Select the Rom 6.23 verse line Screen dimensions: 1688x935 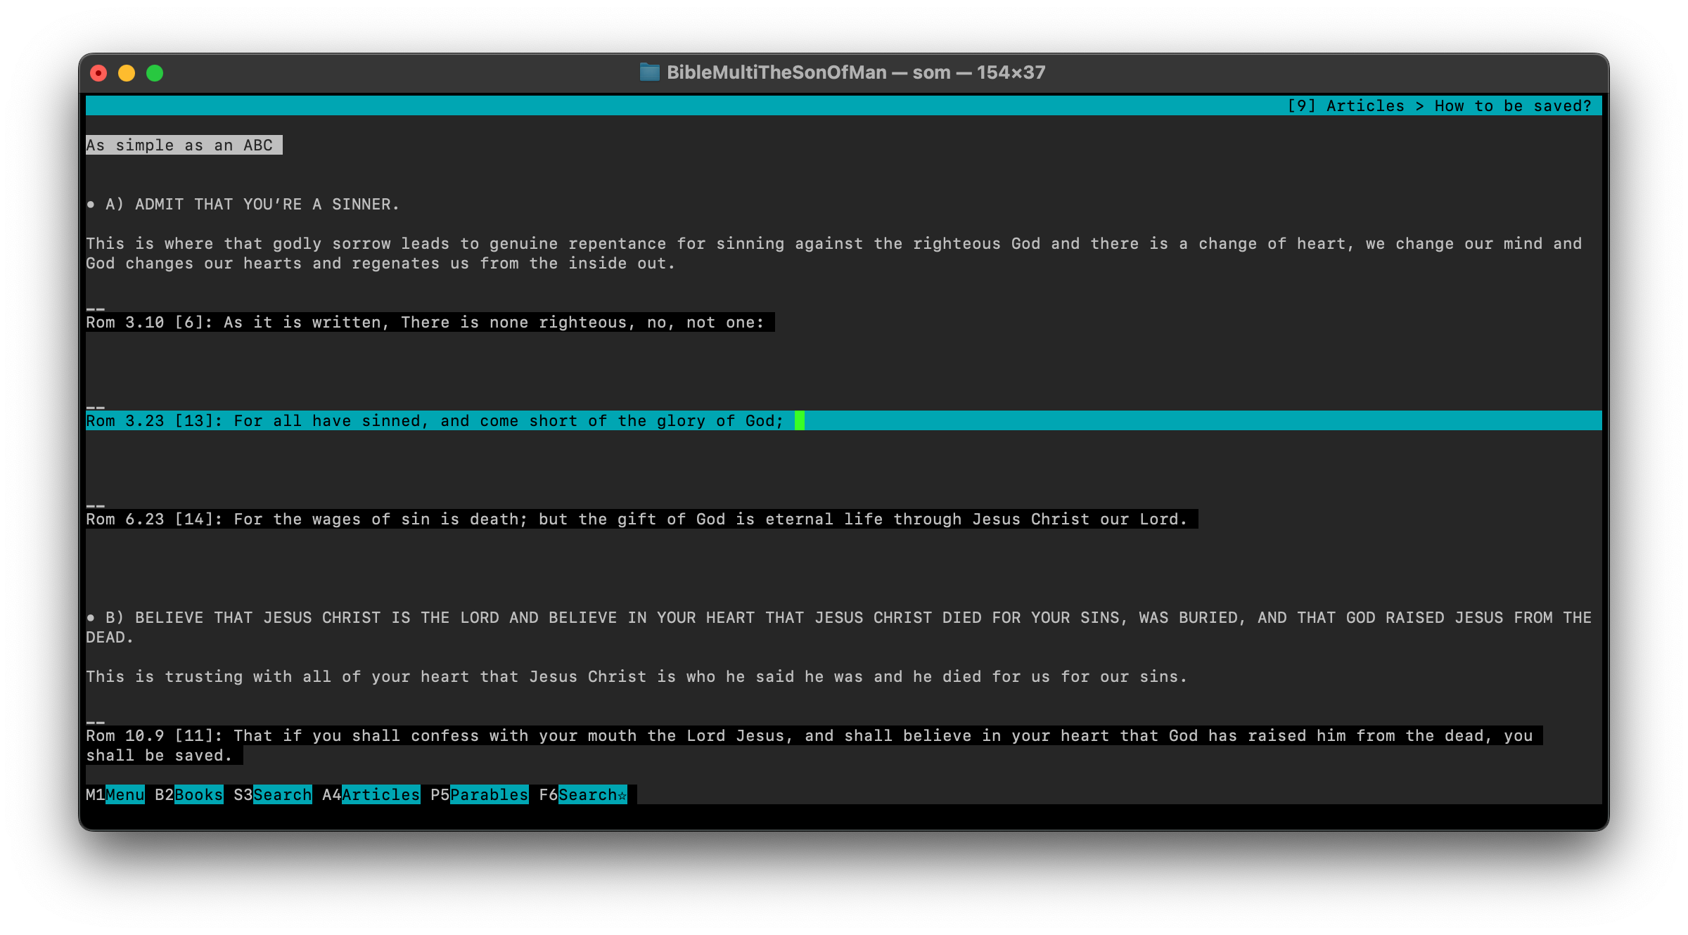641,519
